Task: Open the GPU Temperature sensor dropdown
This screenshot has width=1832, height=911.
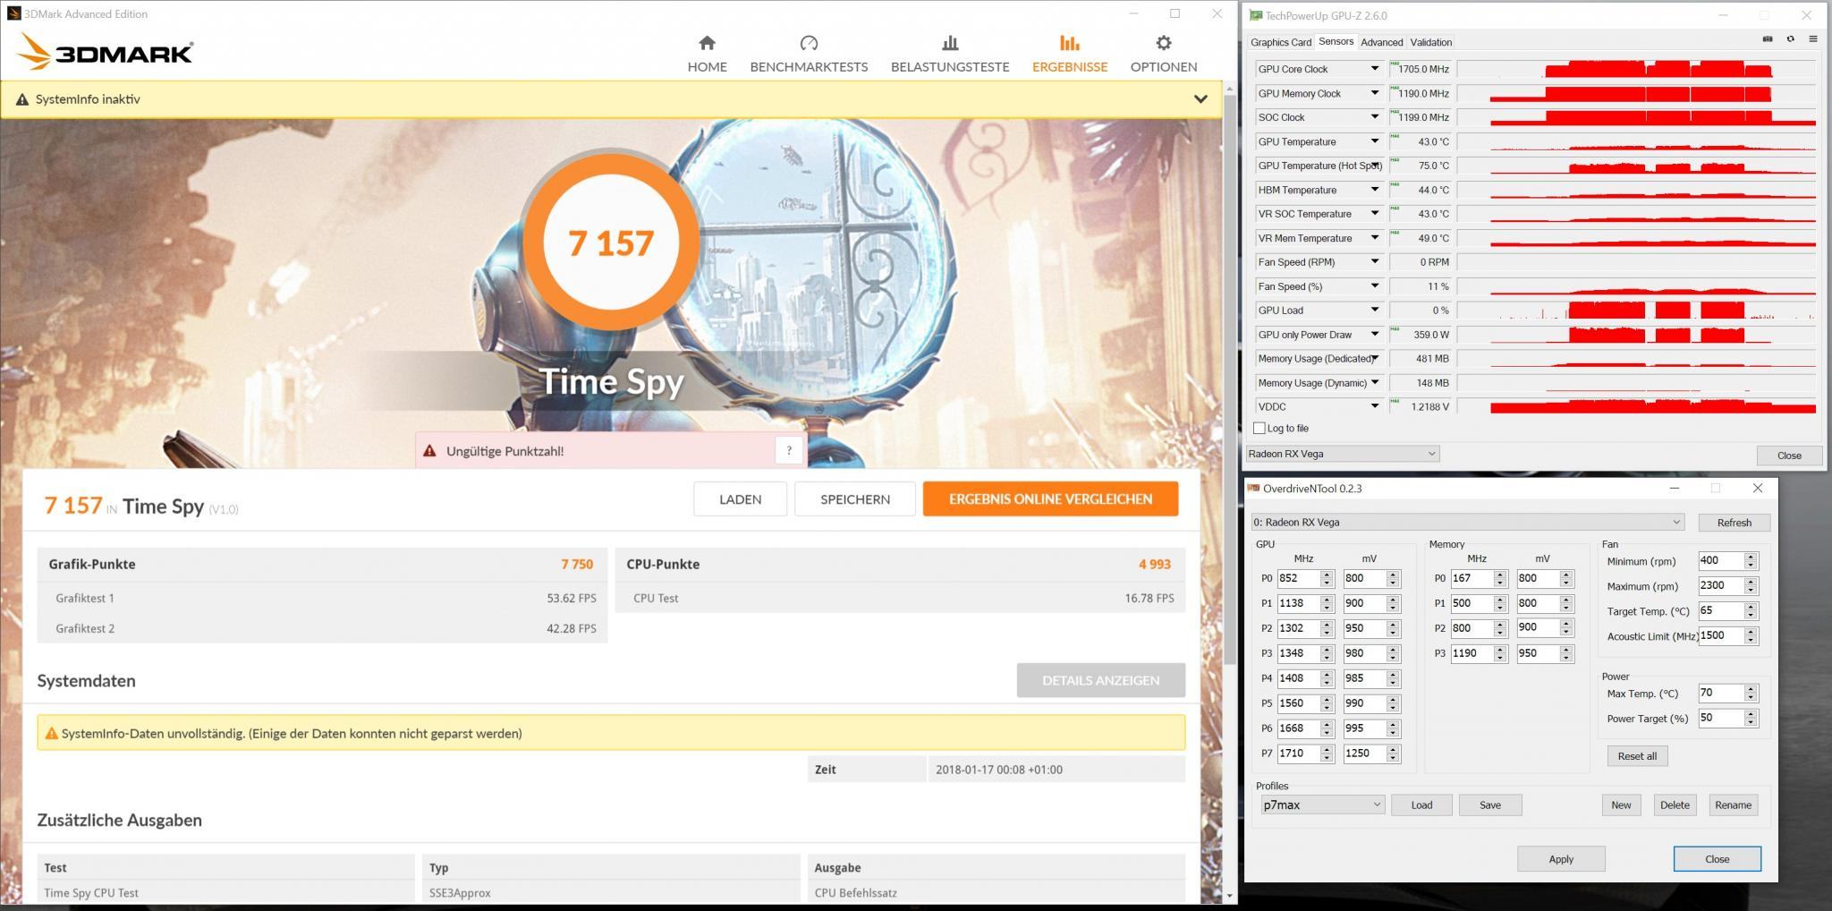Action: click(x=1374, y=141)
